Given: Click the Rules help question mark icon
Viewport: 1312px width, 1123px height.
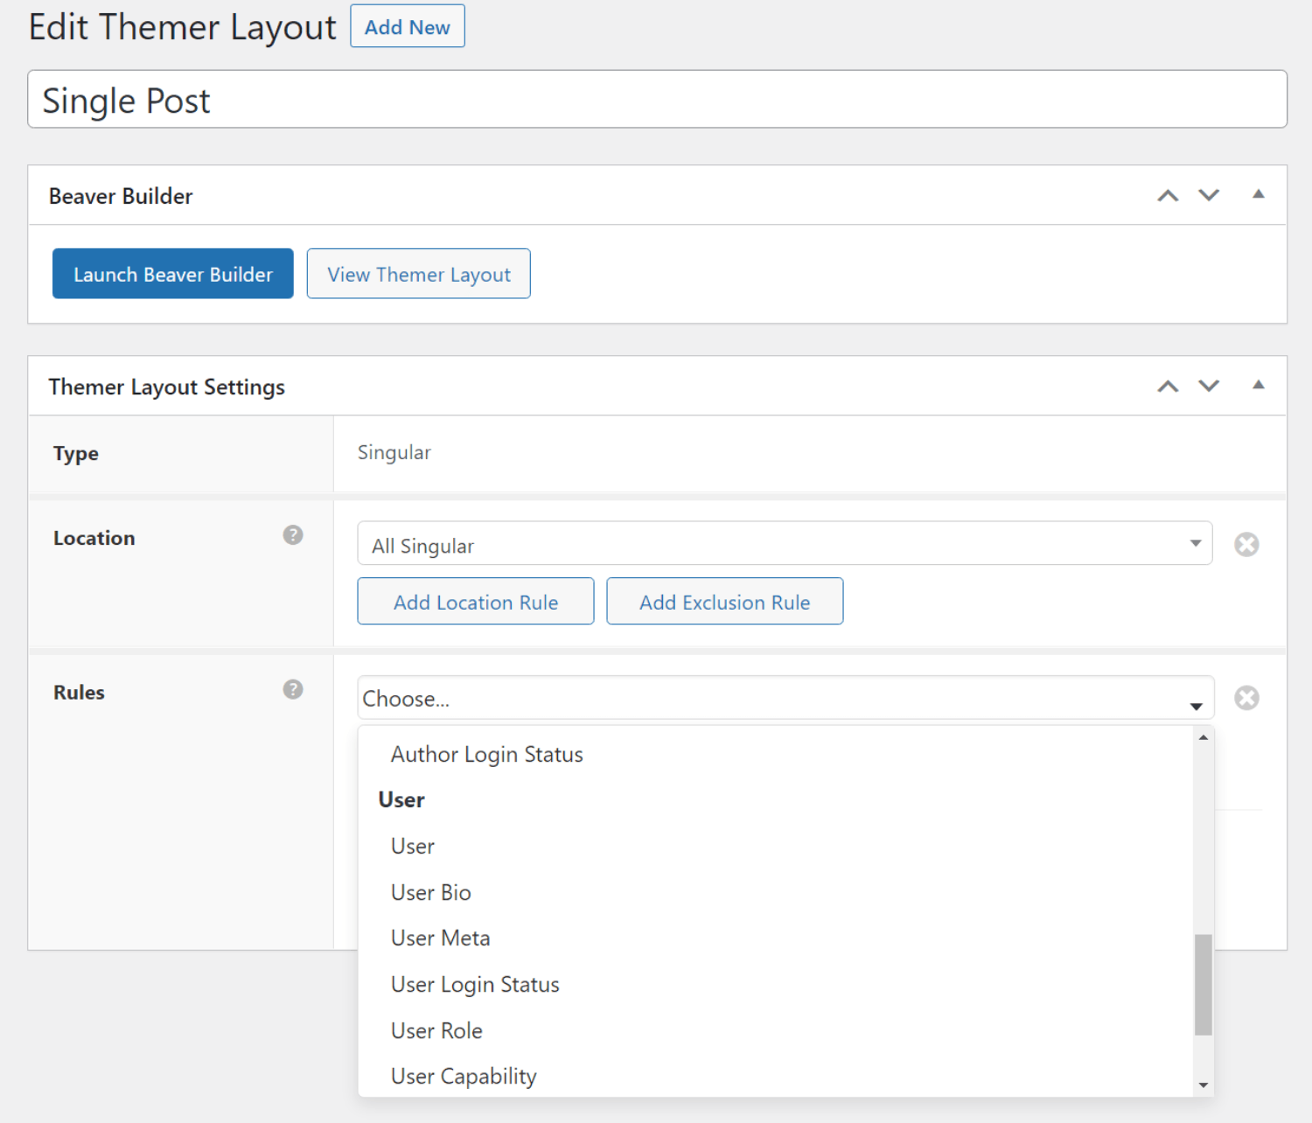Looking at the screenshot, I should tap(293, 689).
